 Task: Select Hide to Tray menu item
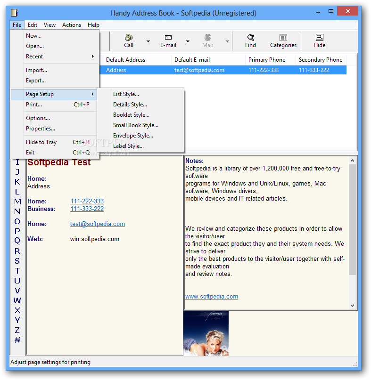54,142
